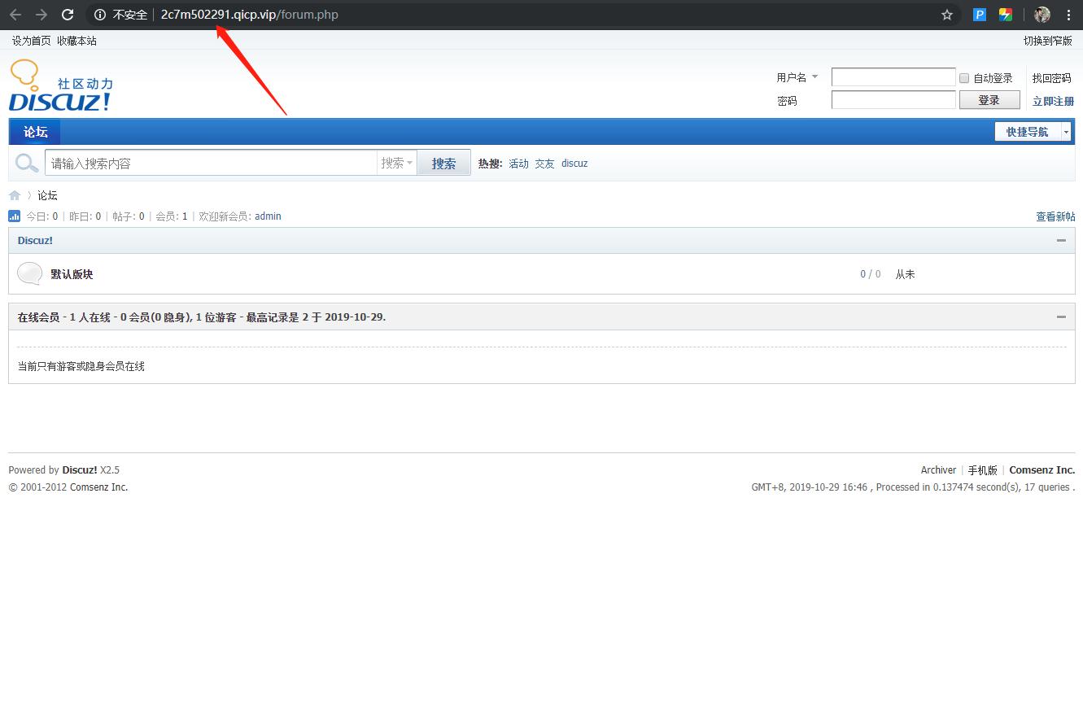Open the 用户名 login type dropdown
This screenshot has width=1083, height=703.
(x=797, y=77)
